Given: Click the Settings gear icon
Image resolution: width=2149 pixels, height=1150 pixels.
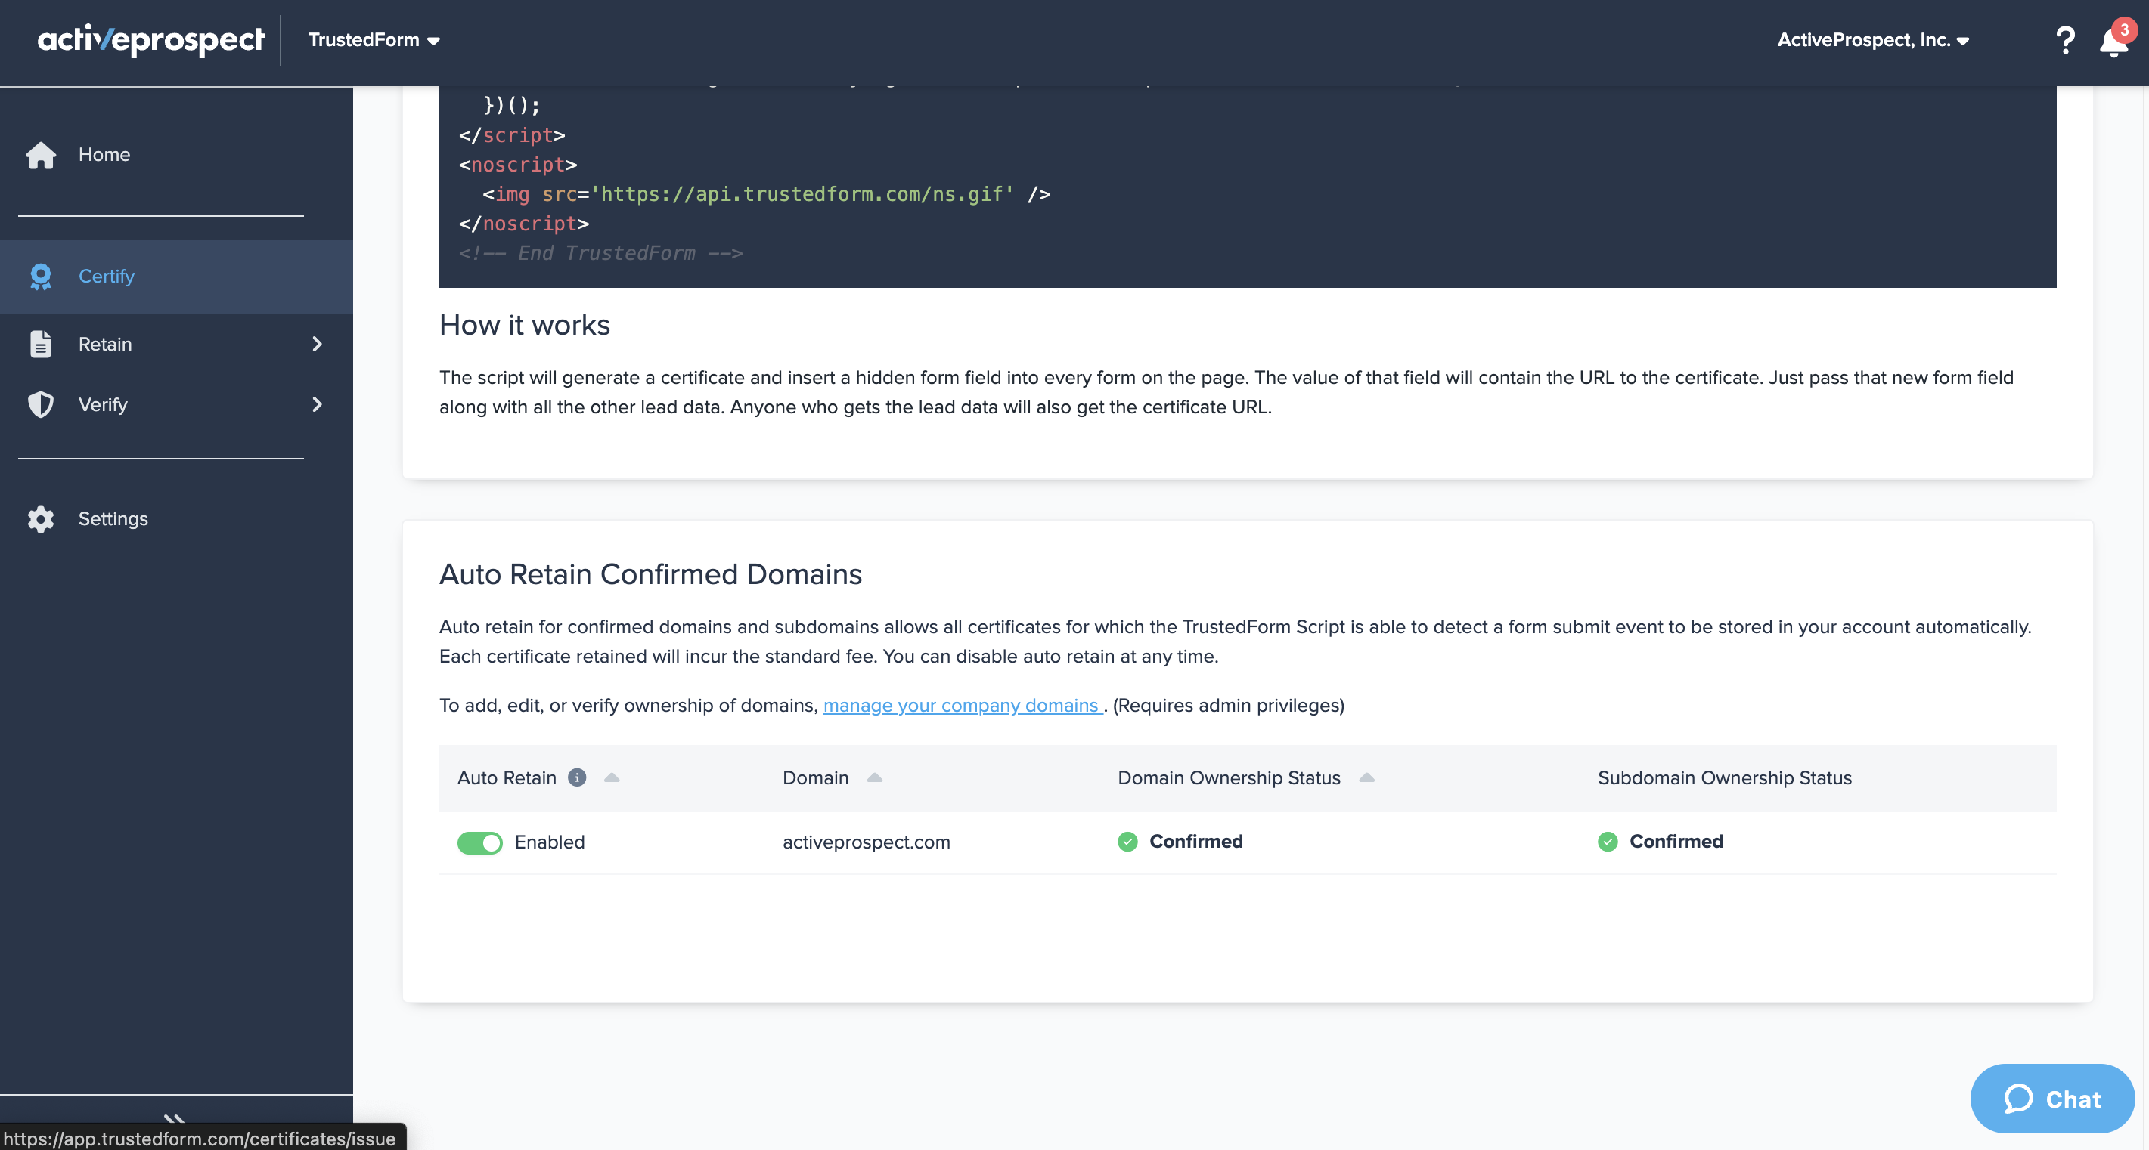Looking at the screenshot, I should point(41,519).
